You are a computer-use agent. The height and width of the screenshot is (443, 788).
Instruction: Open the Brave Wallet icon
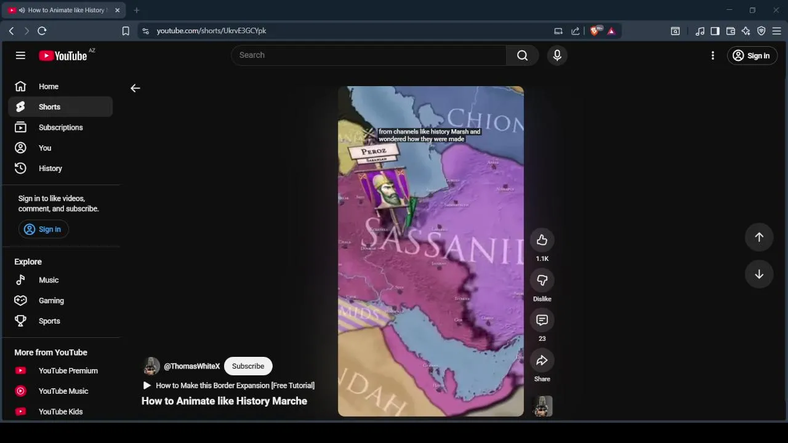pos(731,31)
